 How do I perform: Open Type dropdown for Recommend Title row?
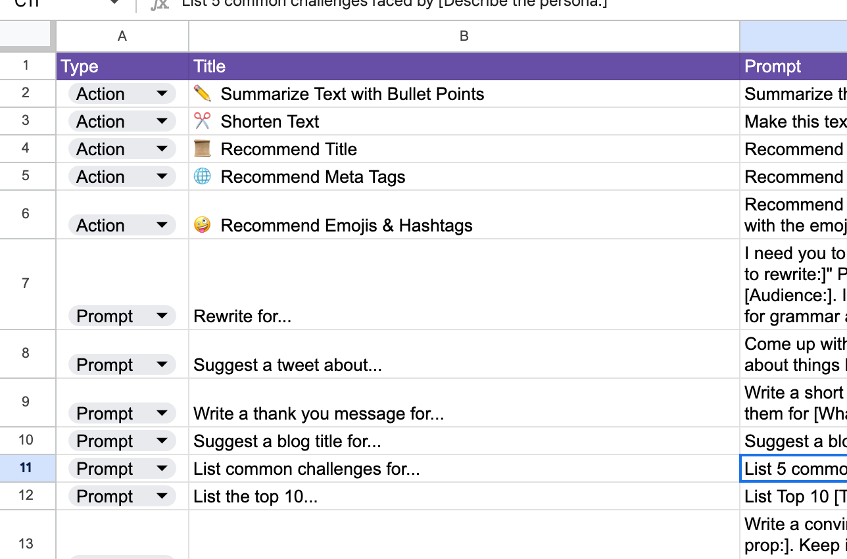pyautogui.click(x=162, y=149)
